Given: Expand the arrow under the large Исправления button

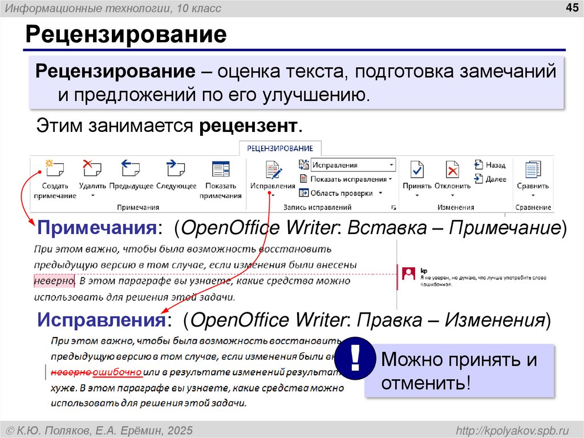Looking at the screenshot, I should pos(273,195).
